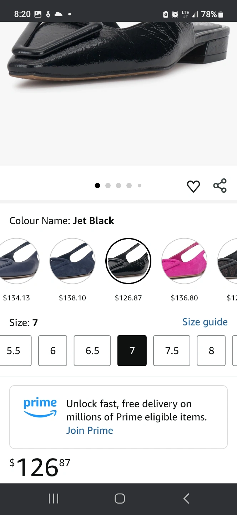Tap the heart wishlist icon
This screenshot has width=237, height=515.
(193, 186)
